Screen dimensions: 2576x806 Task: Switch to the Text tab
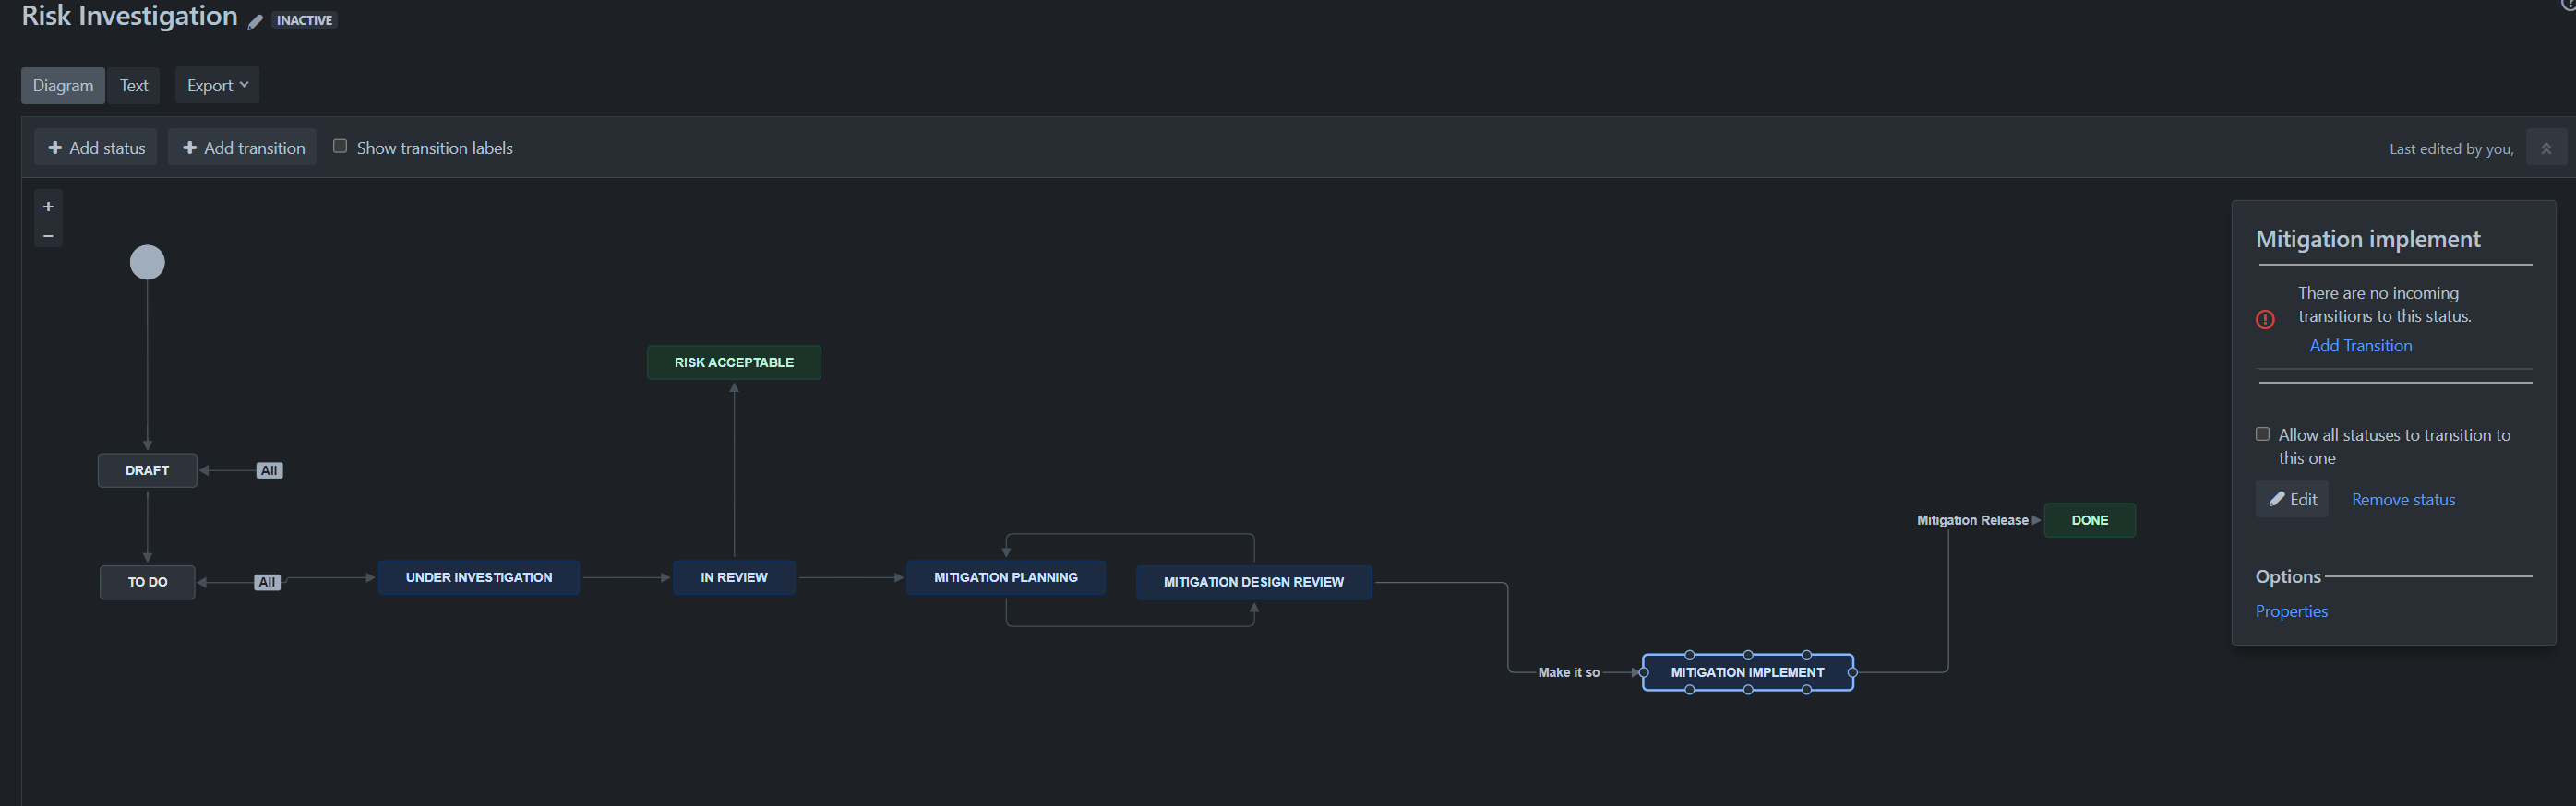(x=134, y=86)
